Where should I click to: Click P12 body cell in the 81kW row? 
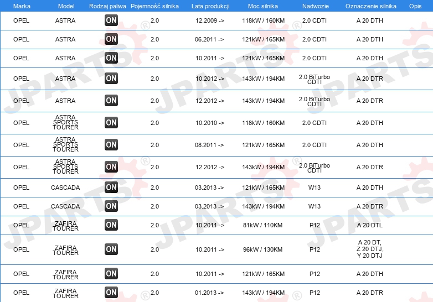[315, 225]
